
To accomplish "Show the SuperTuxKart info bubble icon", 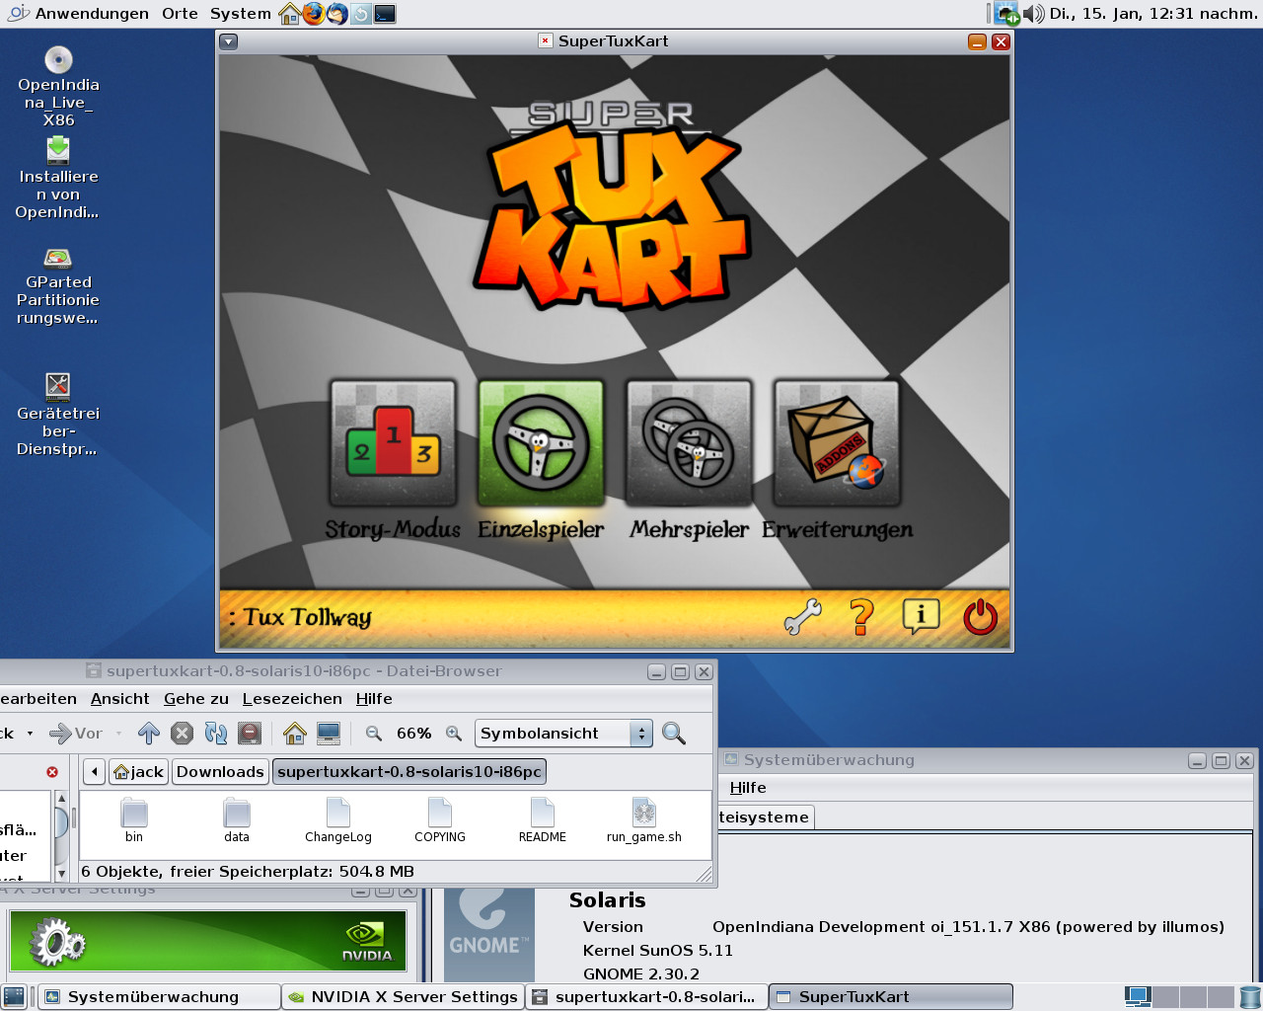I will (921, 617).
